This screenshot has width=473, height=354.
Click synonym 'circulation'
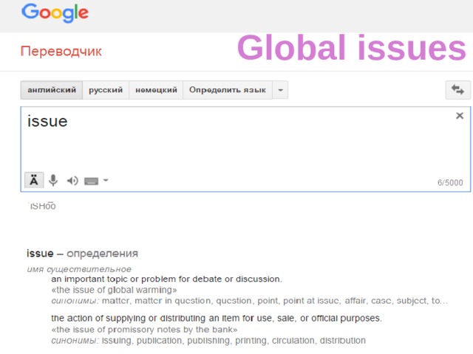(293, 341)
